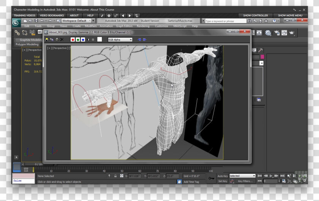319x201 pixels.
Task: Expand the quick access toolbar customize arrow
Action: 93,21
